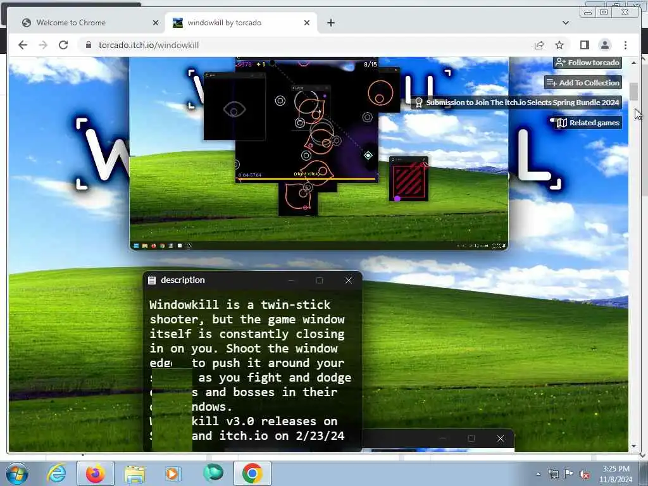This screenshot has height=486, width=648.
Task: Open the itch.io Selects Spring Bundle submission
Action: tap(516, 103)
